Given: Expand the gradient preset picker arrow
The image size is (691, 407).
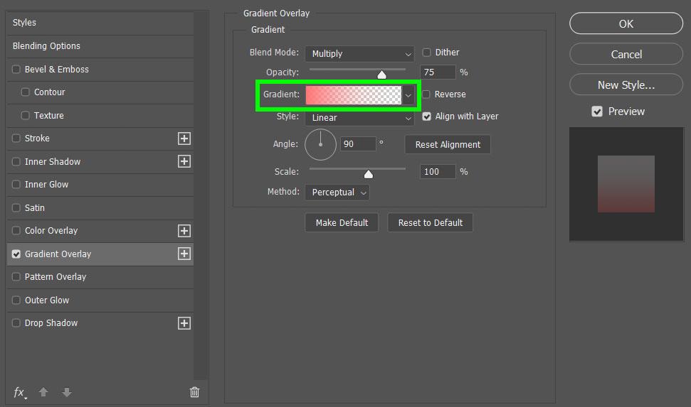Looking at the screenshot, I should (408, 95).
